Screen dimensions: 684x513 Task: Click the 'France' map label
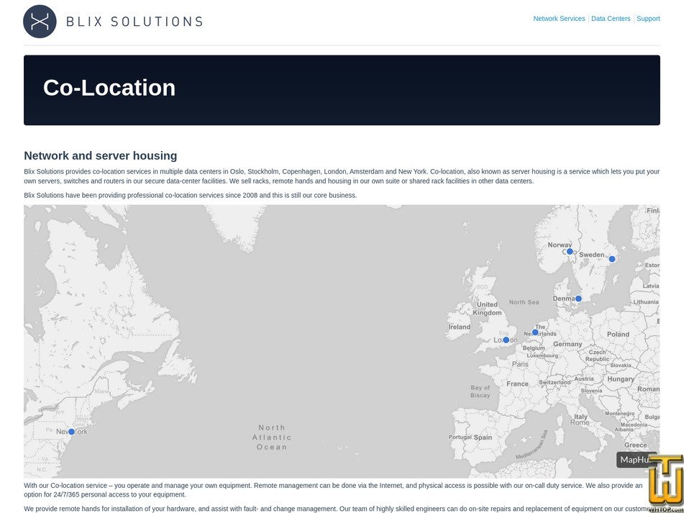pos(517,384)
